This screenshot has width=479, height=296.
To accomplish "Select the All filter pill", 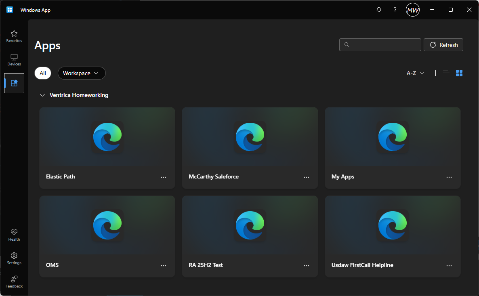I will 43,73.
